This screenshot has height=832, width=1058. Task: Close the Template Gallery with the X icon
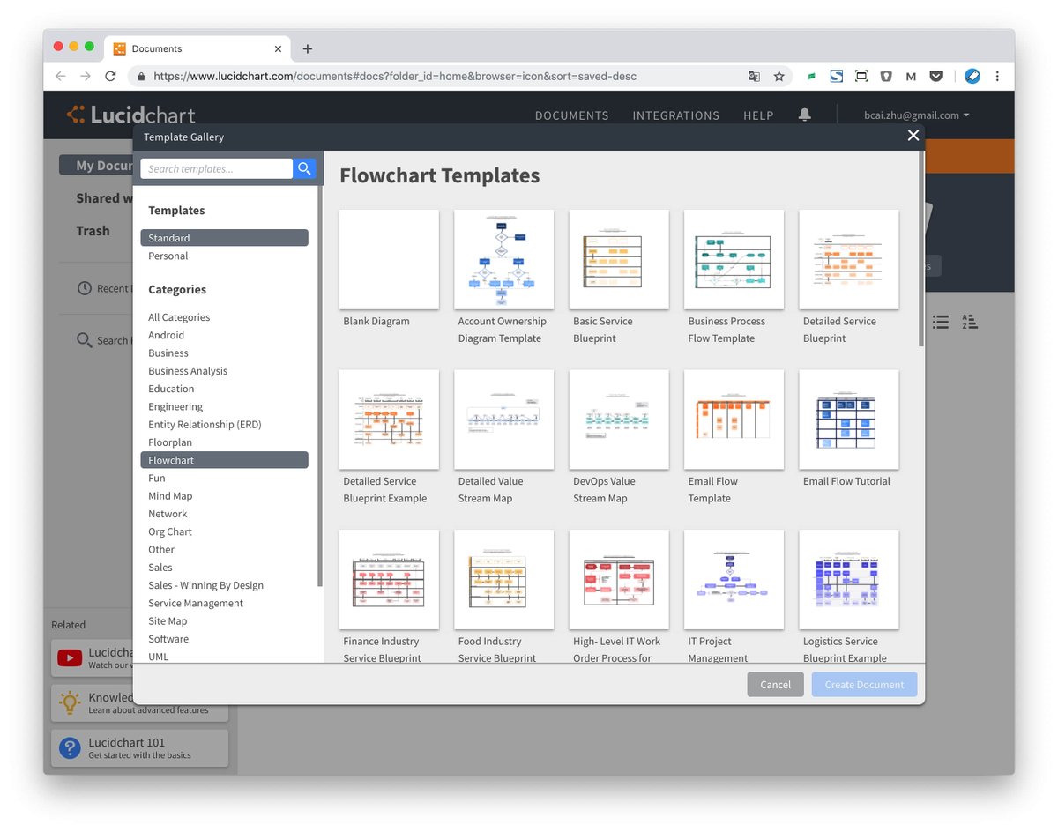click(913, 135)
